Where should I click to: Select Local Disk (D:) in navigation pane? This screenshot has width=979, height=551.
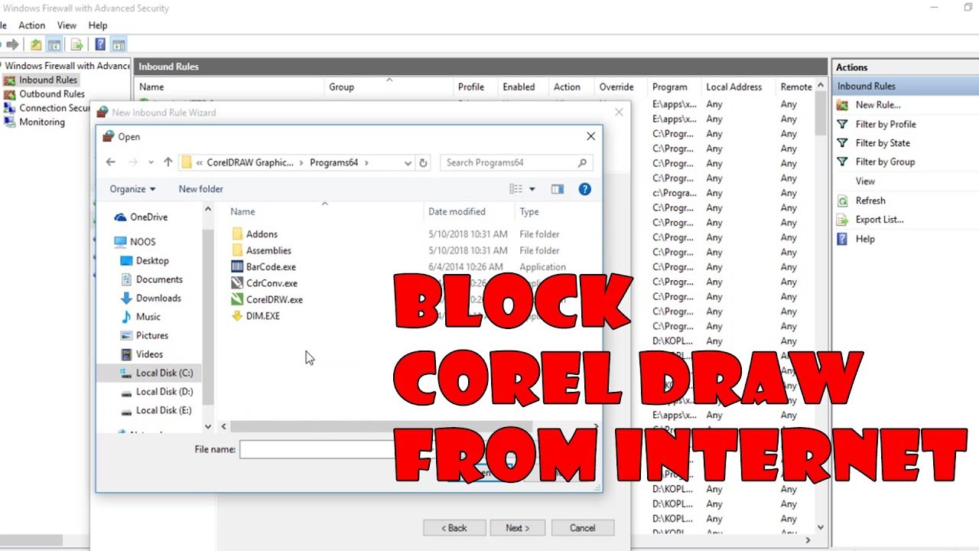[164, 392]
